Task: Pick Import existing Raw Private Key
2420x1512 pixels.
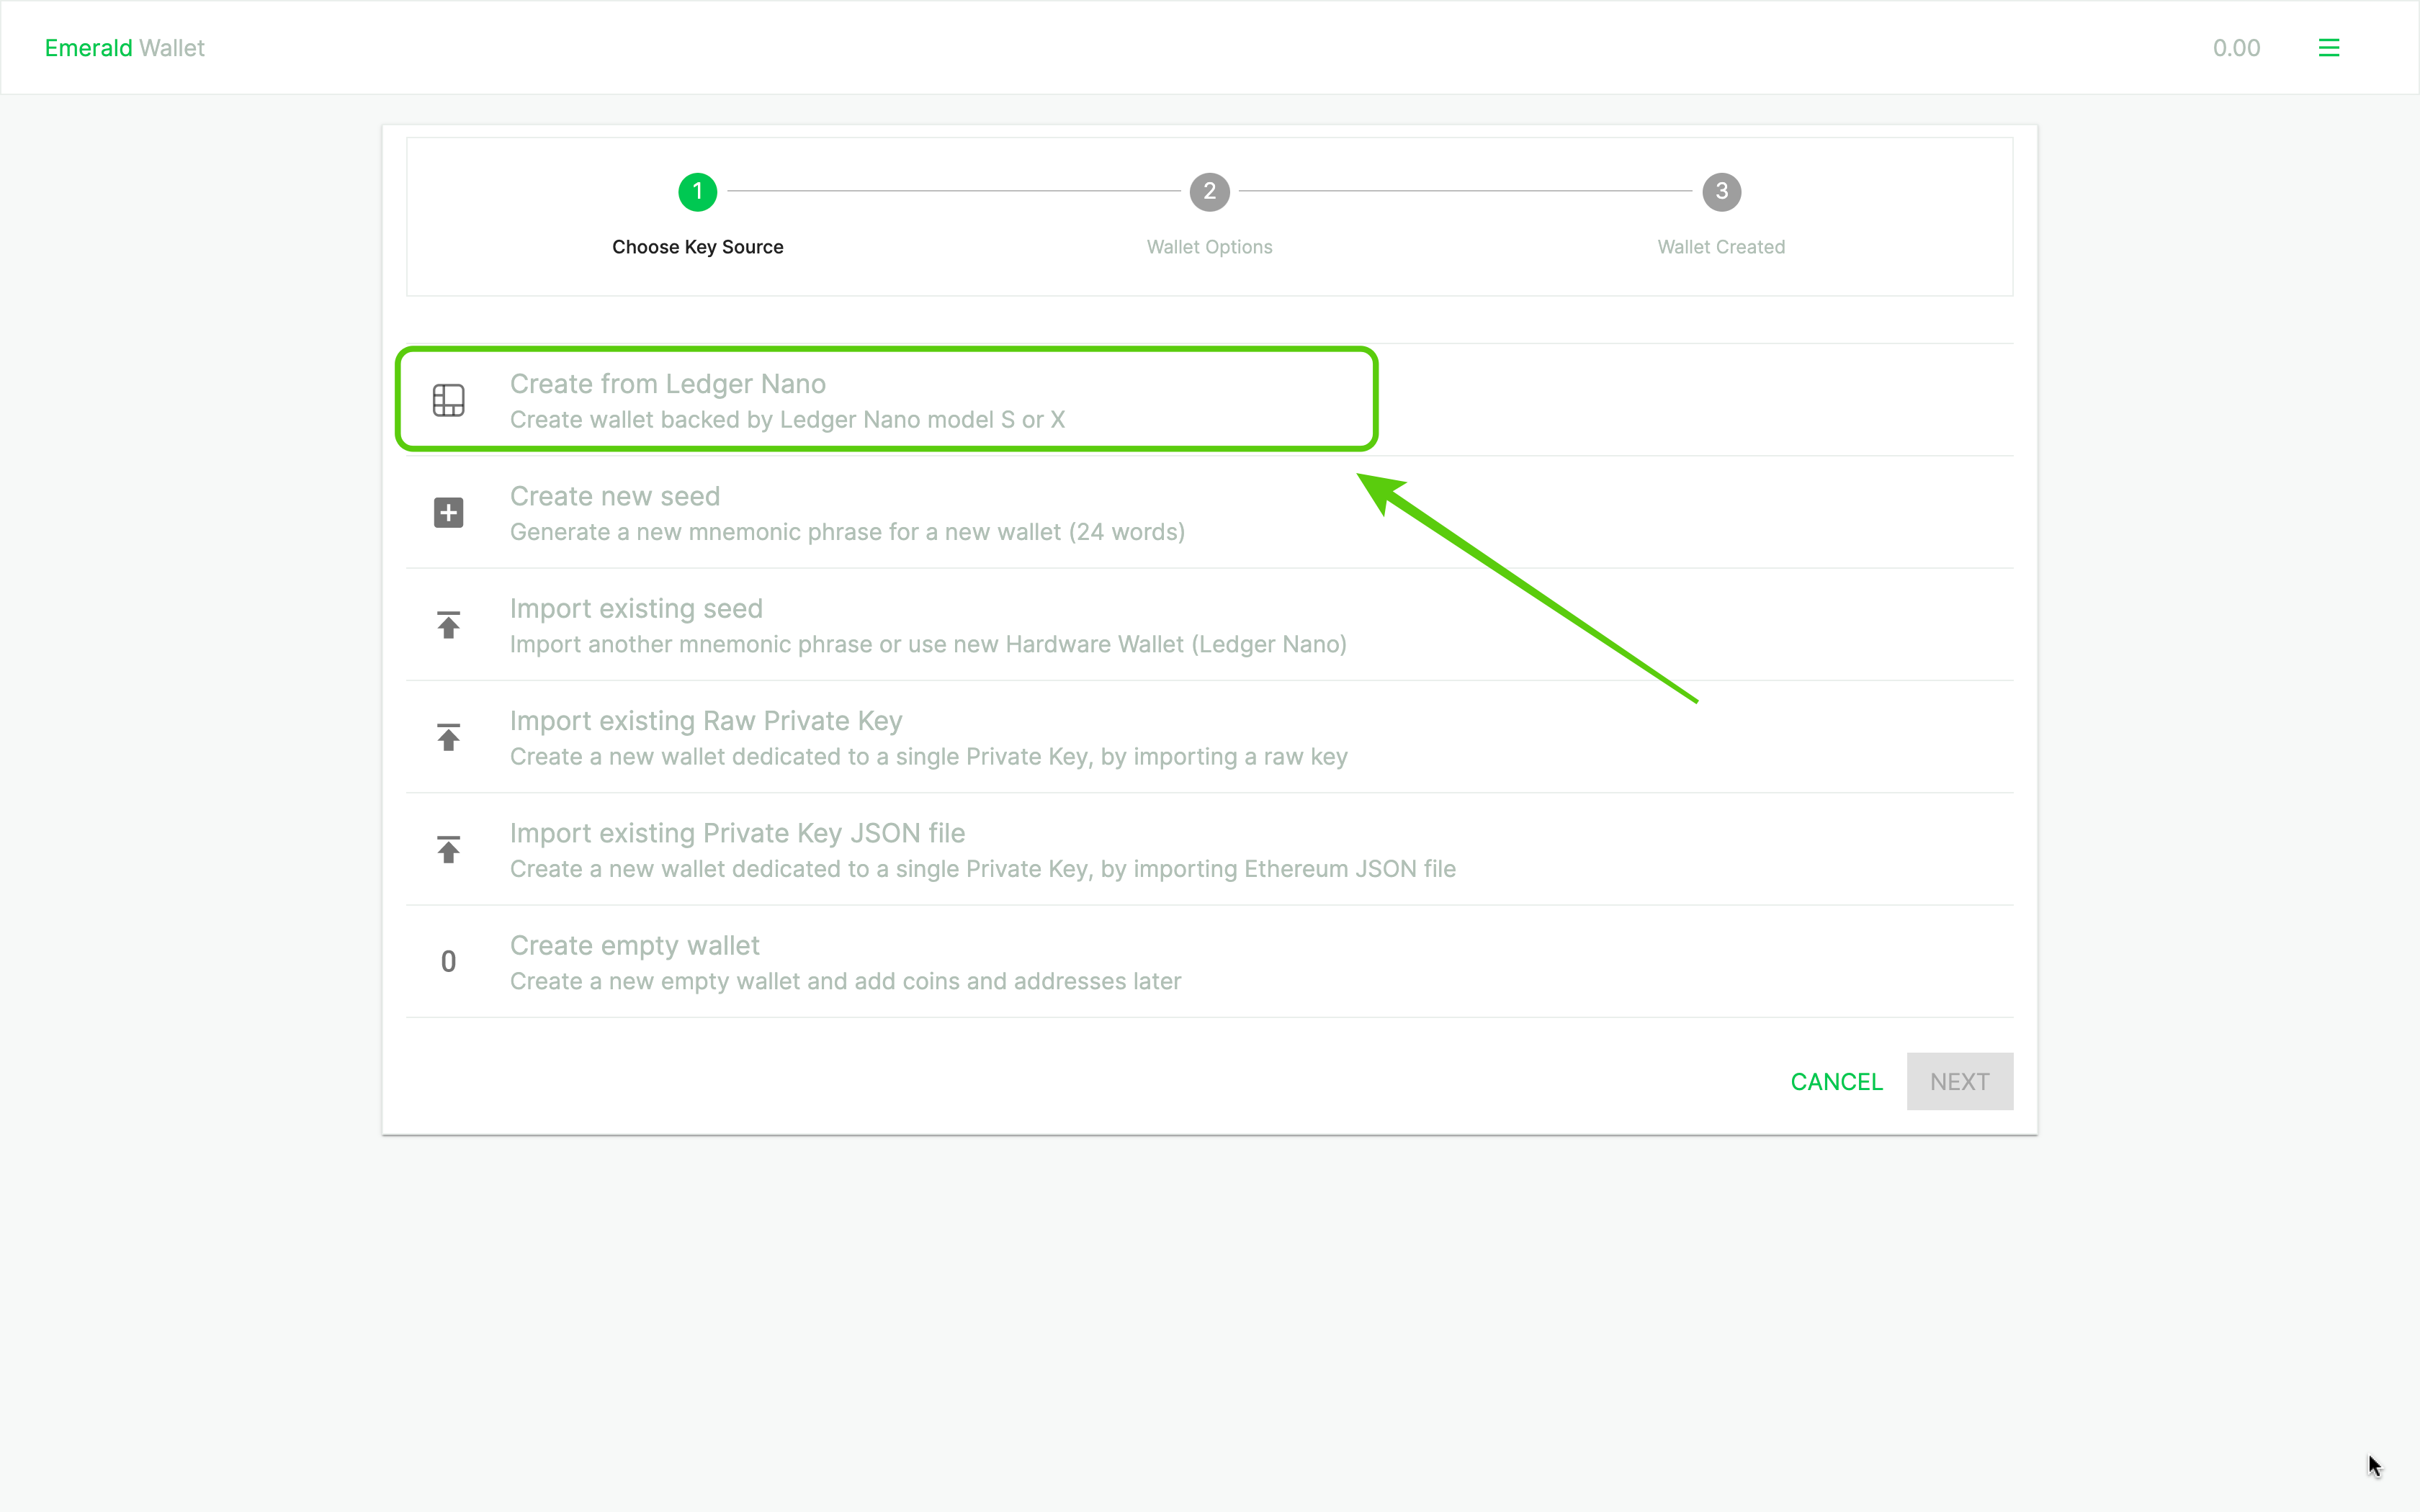Action: pyautogui.click(x=705, y=721)
